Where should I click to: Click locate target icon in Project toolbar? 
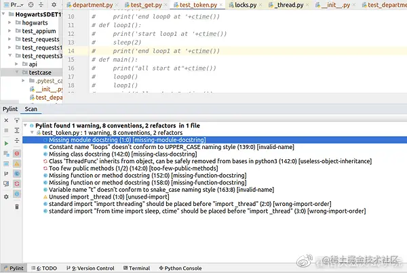click(x=31, y=5)
